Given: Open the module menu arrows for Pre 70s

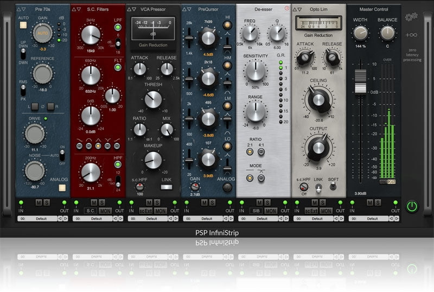Looking at the screenshot, I should (21, 9).
